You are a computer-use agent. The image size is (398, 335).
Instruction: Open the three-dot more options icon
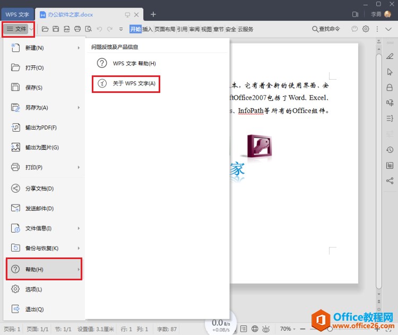(377, 29)
